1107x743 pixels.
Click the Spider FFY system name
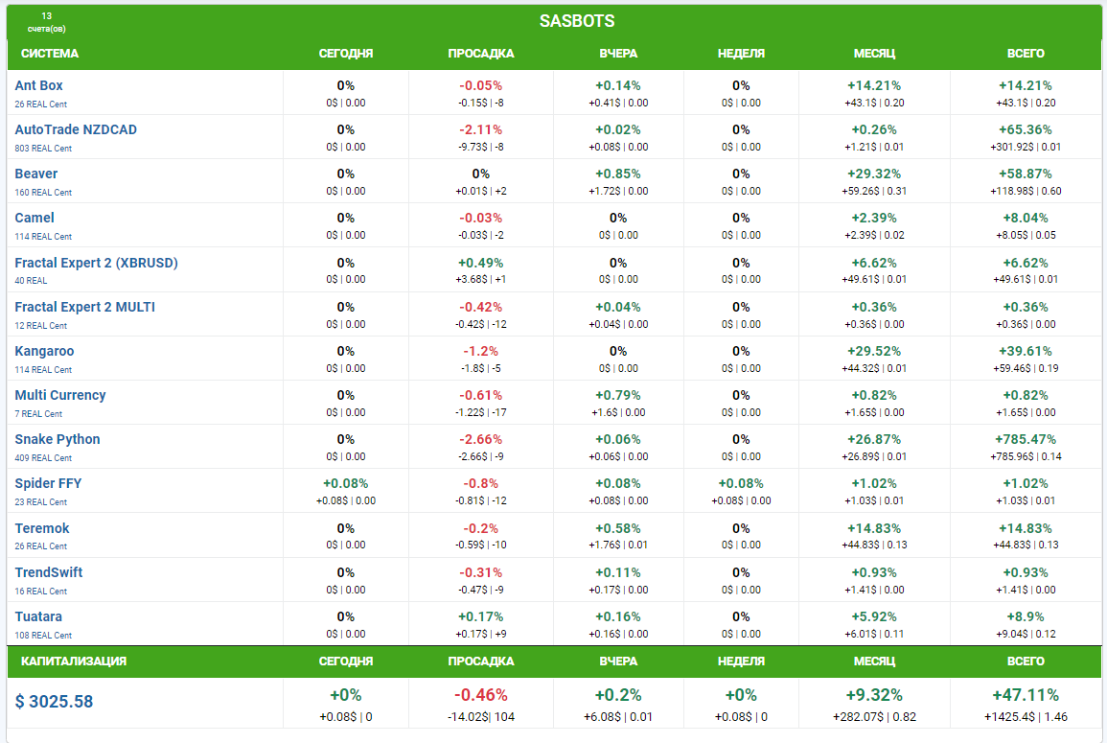point(48,483)
